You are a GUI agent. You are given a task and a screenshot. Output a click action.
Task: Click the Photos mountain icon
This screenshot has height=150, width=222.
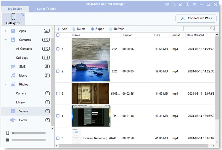tap(13, 85)
